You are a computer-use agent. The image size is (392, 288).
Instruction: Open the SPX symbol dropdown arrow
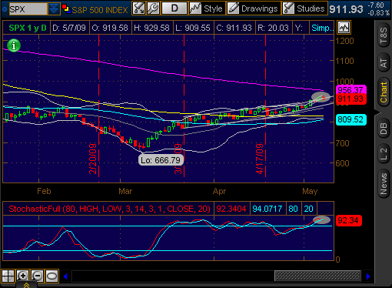pos(54,9)
